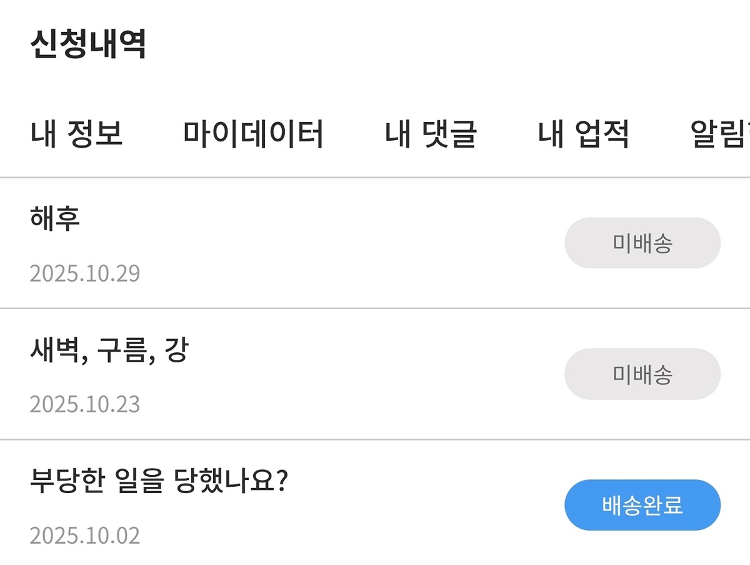Open the 해후 entry title
Viewport: 750px width, 565px height.
(55, 219)
